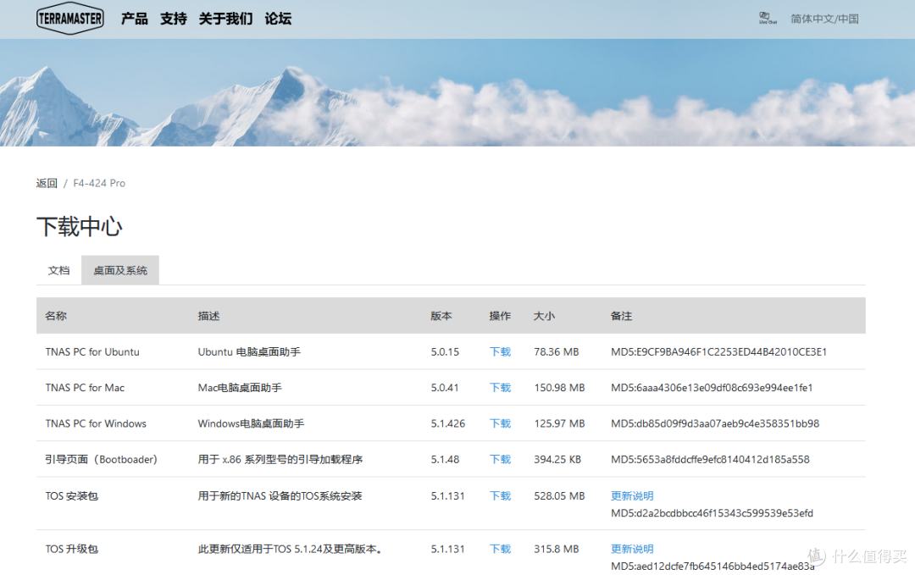Open the Live Chat icon
This screenshot has height=575, width=915.
[x=768, y=18]
